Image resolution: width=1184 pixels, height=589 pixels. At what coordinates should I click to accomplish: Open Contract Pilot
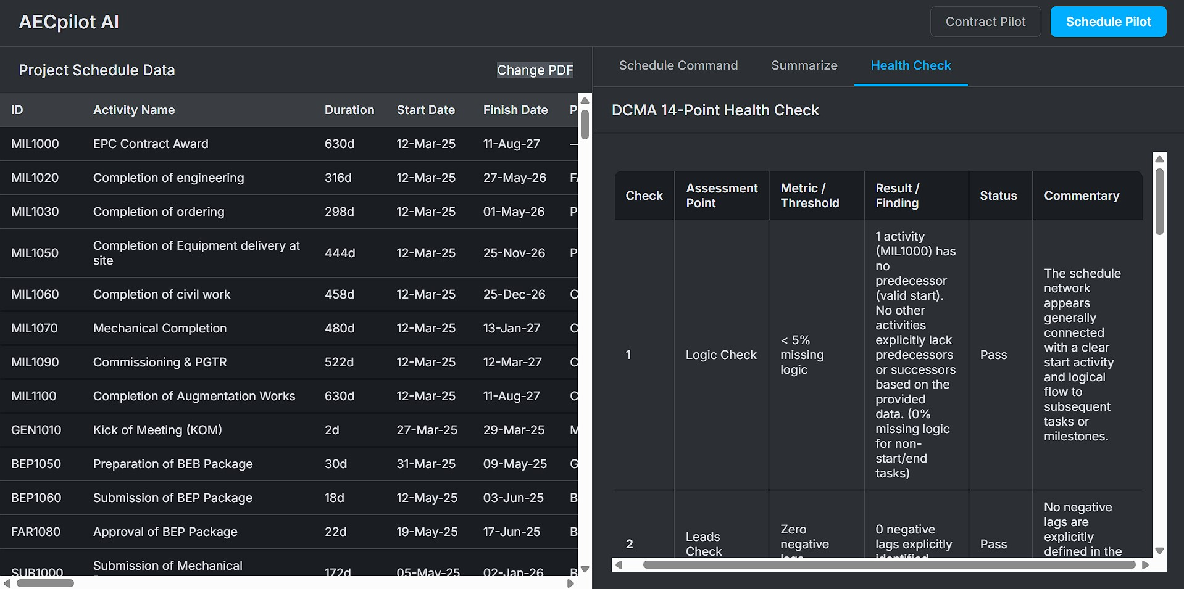tap(985, 22)
